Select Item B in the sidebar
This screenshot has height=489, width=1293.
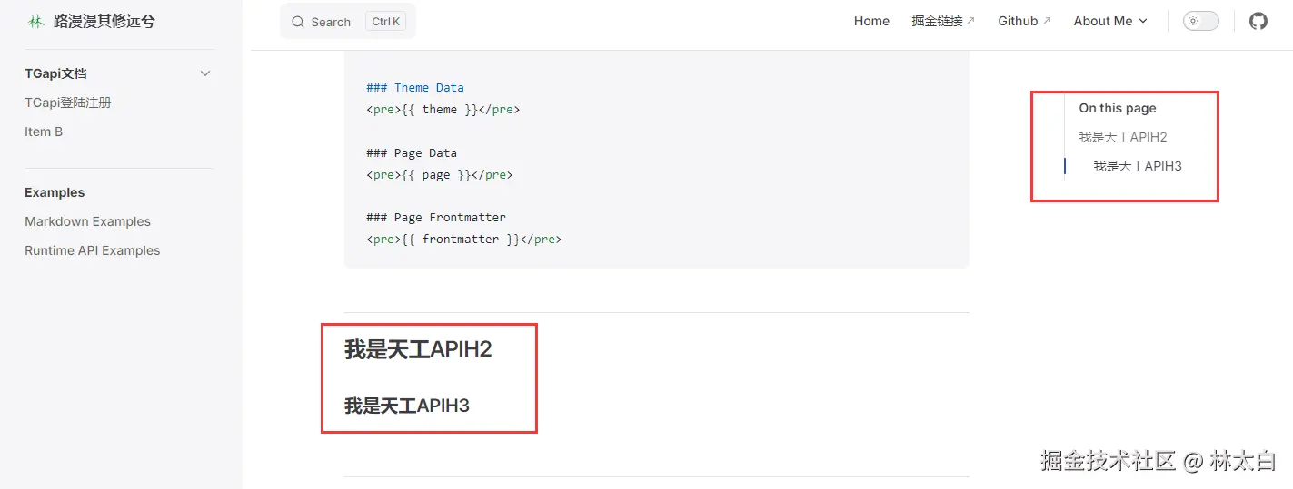44,132
